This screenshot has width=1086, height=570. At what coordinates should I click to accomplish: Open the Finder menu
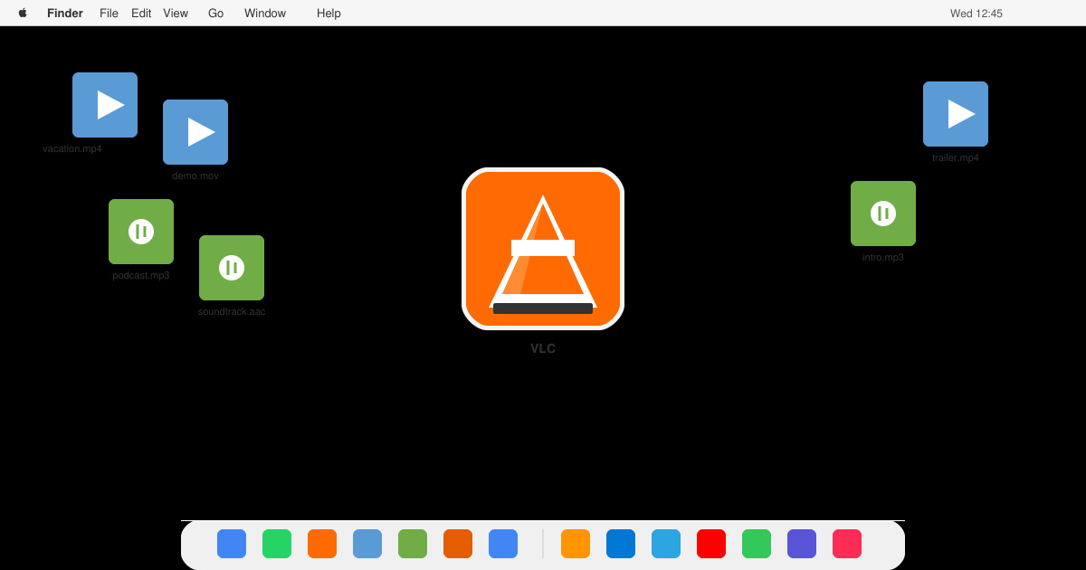pyautogui.click(x=65, y=14)
